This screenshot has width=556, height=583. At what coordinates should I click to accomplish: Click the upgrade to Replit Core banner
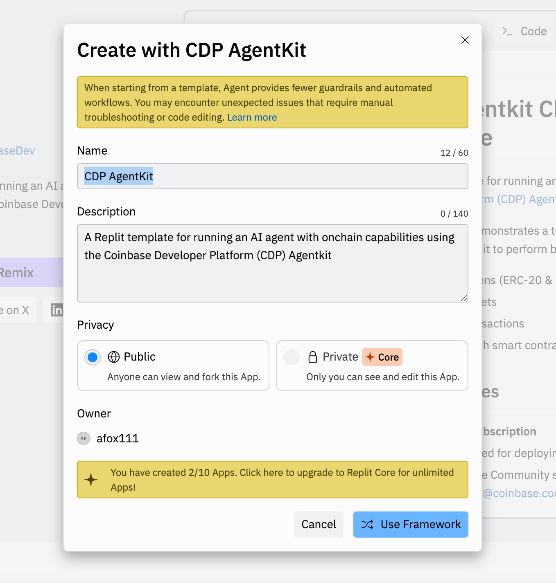point(273,480)
